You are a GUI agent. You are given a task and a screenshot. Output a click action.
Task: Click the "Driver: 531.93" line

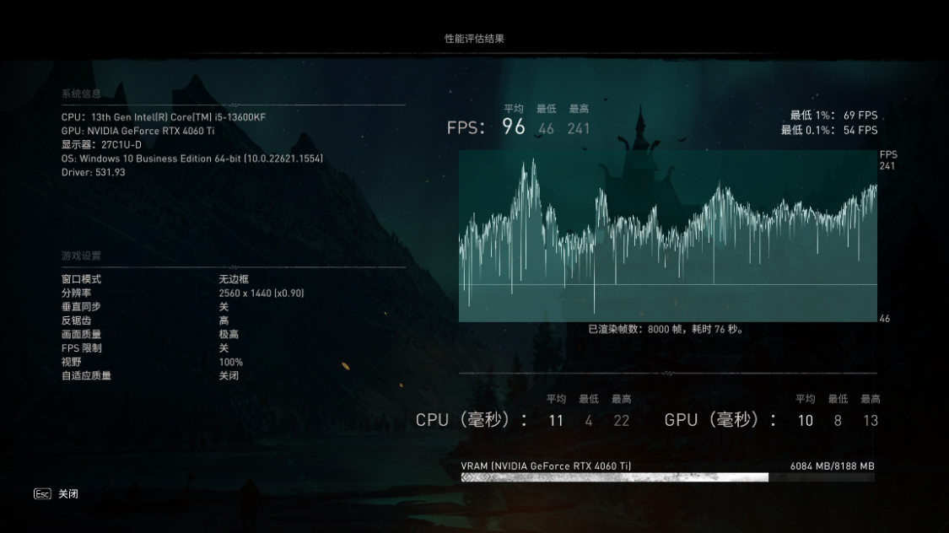(x=93, y=172)
